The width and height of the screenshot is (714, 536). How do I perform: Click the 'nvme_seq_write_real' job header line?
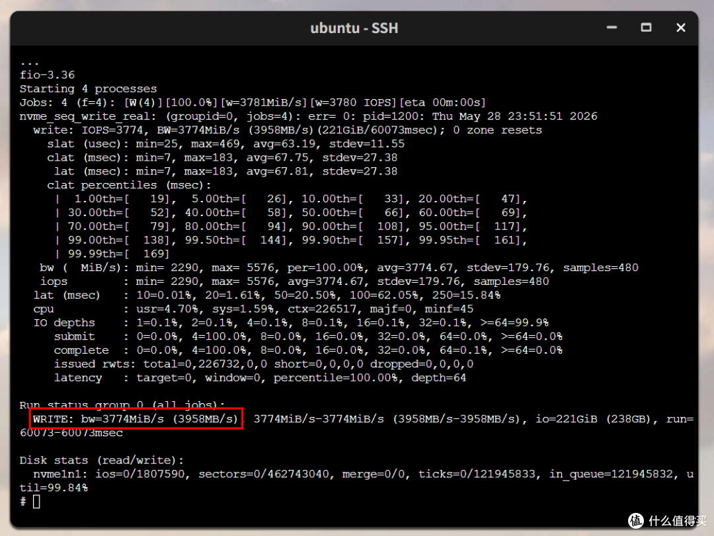pos(308,116)
